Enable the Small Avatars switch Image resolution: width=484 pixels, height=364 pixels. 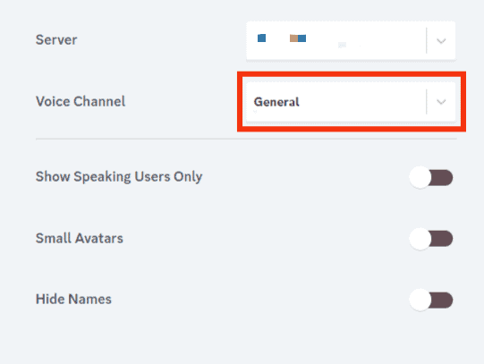pos(431,239)
